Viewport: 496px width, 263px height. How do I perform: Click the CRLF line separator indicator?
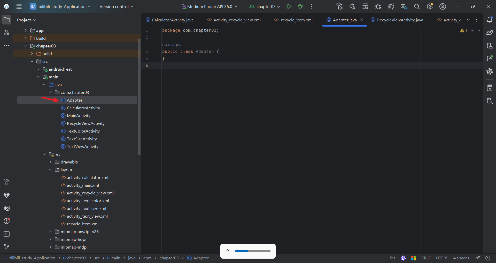[x=426, y=258]
